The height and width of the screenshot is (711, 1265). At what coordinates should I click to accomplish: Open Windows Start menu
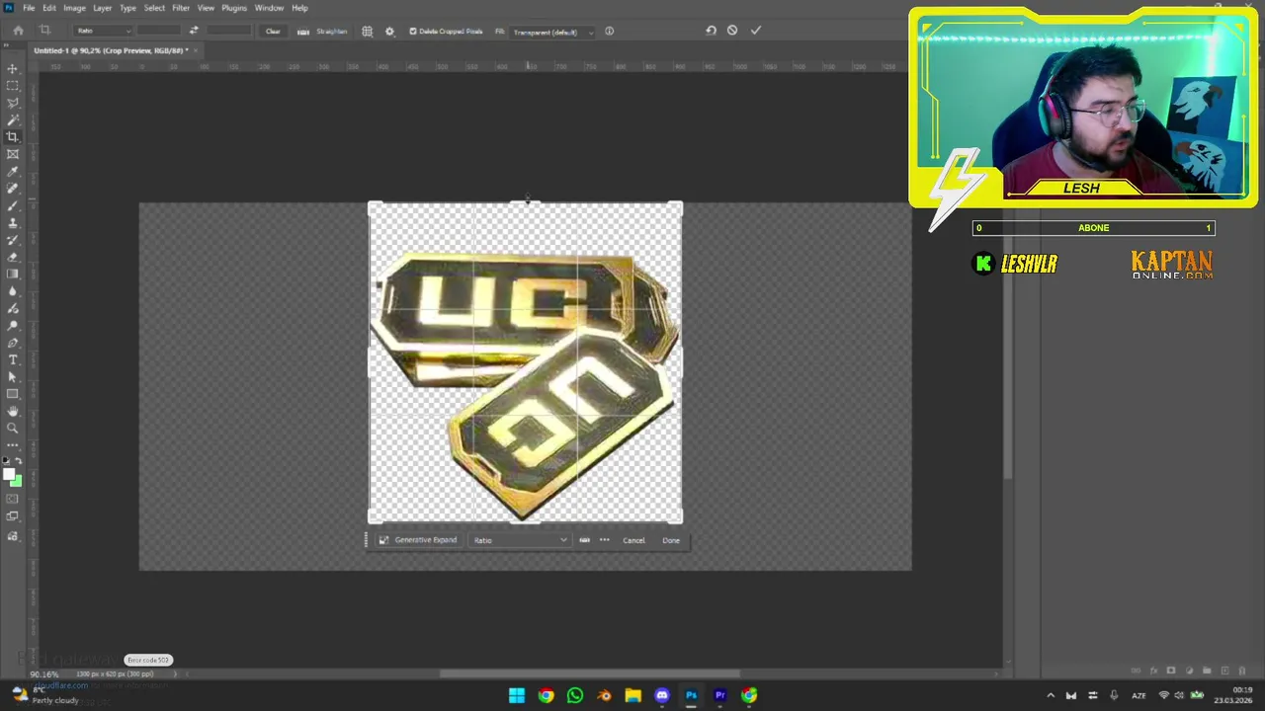pyautogui.click(x=517, y=695)
